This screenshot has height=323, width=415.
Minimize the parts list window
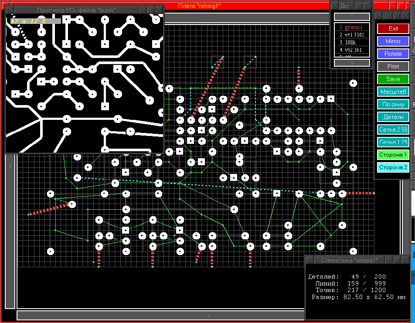[x=351, y=6]
